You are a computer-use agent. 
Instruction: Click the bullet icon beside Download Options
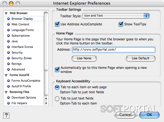[8, 98]
